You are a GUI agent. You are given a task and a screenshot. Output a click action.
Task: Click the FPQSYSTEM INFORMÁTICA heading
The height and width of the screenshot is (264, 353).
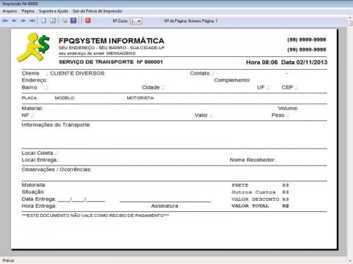coord(112,41)
